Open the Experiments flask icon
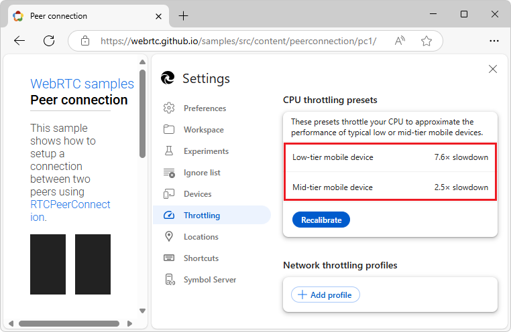Viewport: 511px width, 332px height. [x=169, y=151]
